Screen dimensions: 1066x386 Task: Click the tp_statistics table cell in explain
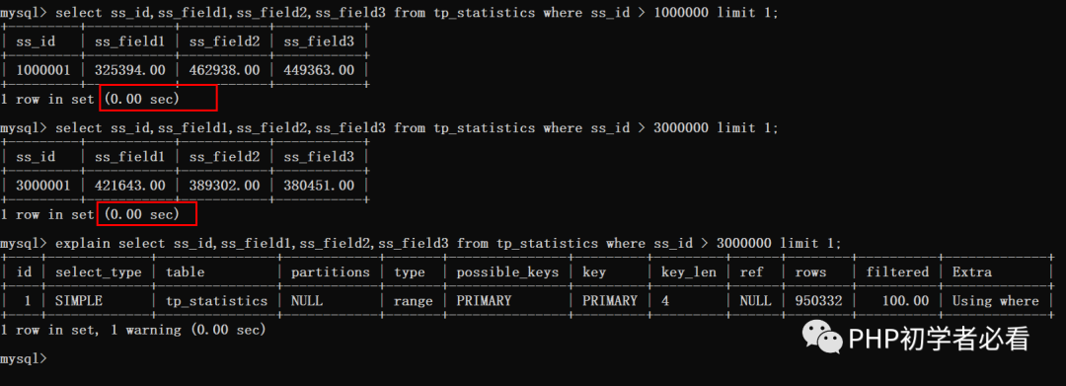pos(217,301)
